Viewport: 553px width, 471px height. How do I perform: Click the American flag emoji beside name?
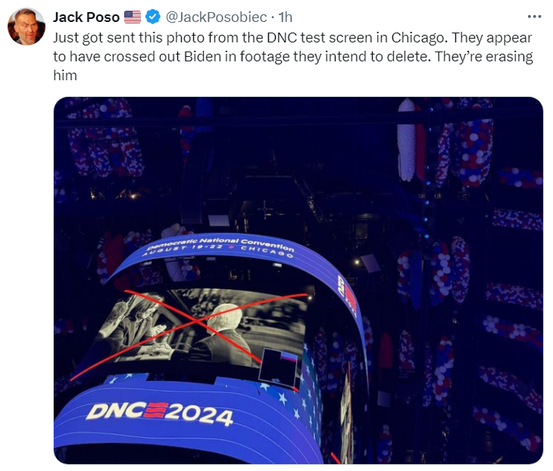pos(133,17)
